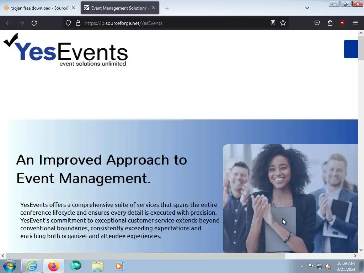The image size is (364, 273).
Task: Click the muted volume tray icon
Action: click(328, 266)
